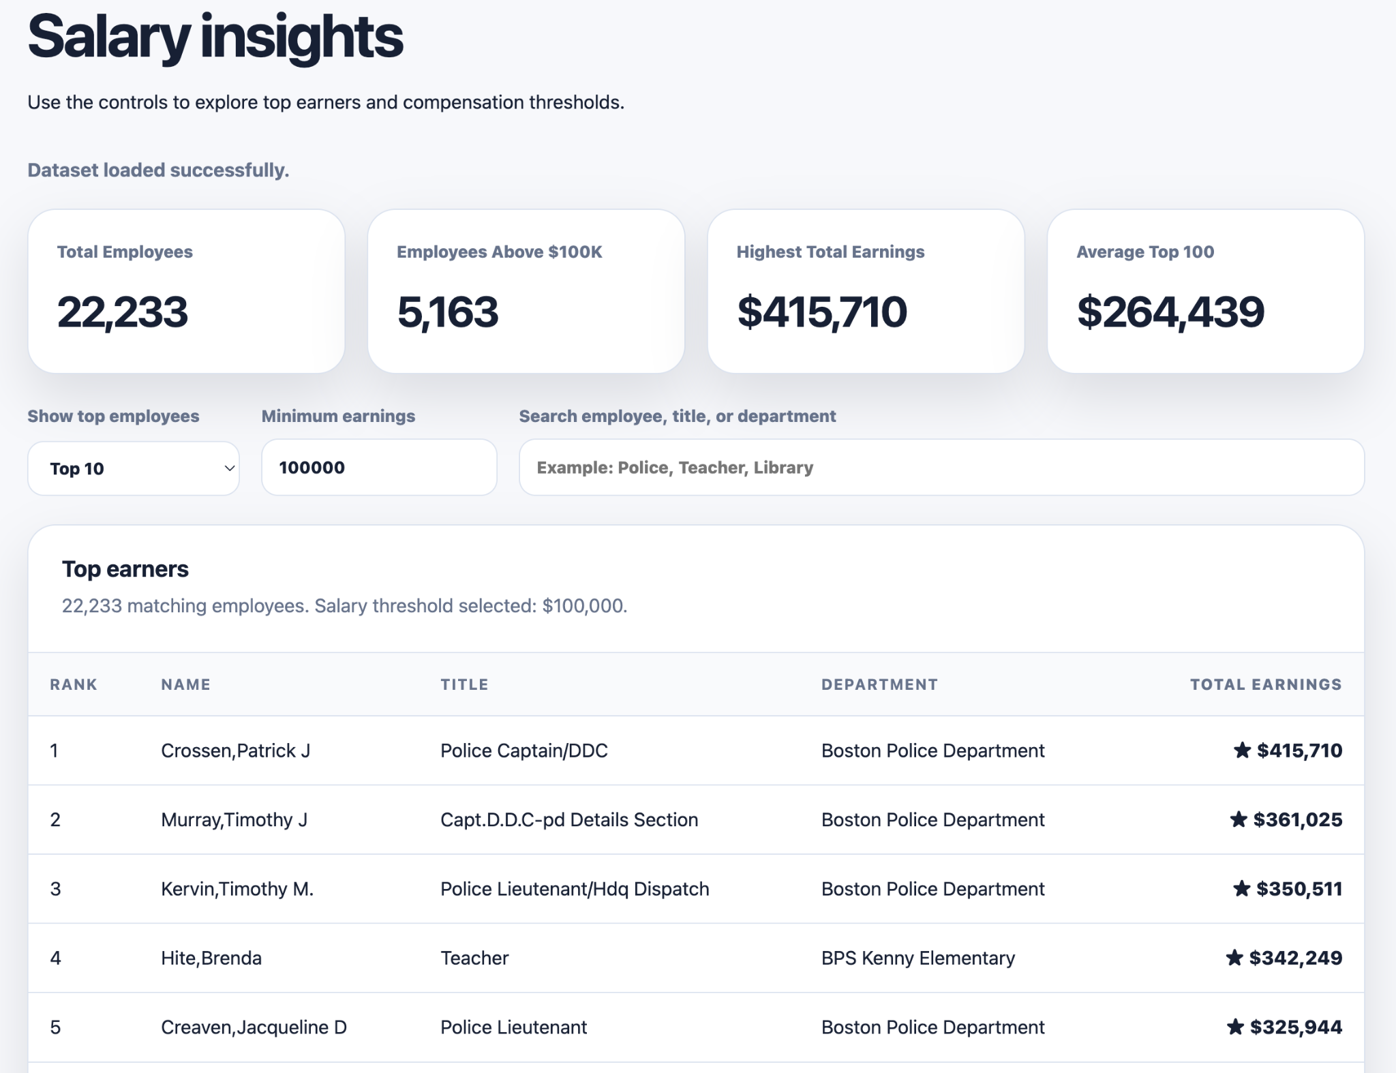Image resolution: width=1396 pixels, height=1073 pixels.
Task: Click the Teacher title cell
Action: pos(474,958)
